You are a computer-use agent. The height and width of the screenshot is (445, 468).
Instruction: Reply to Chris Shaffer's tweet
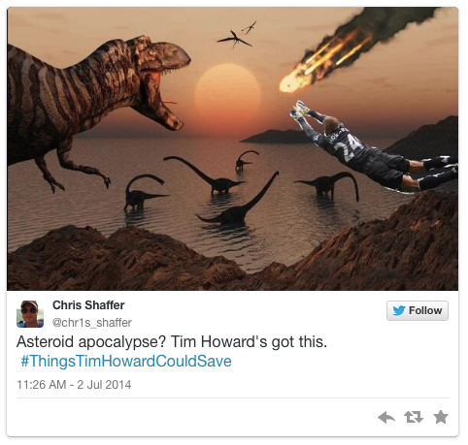point(386,417)
